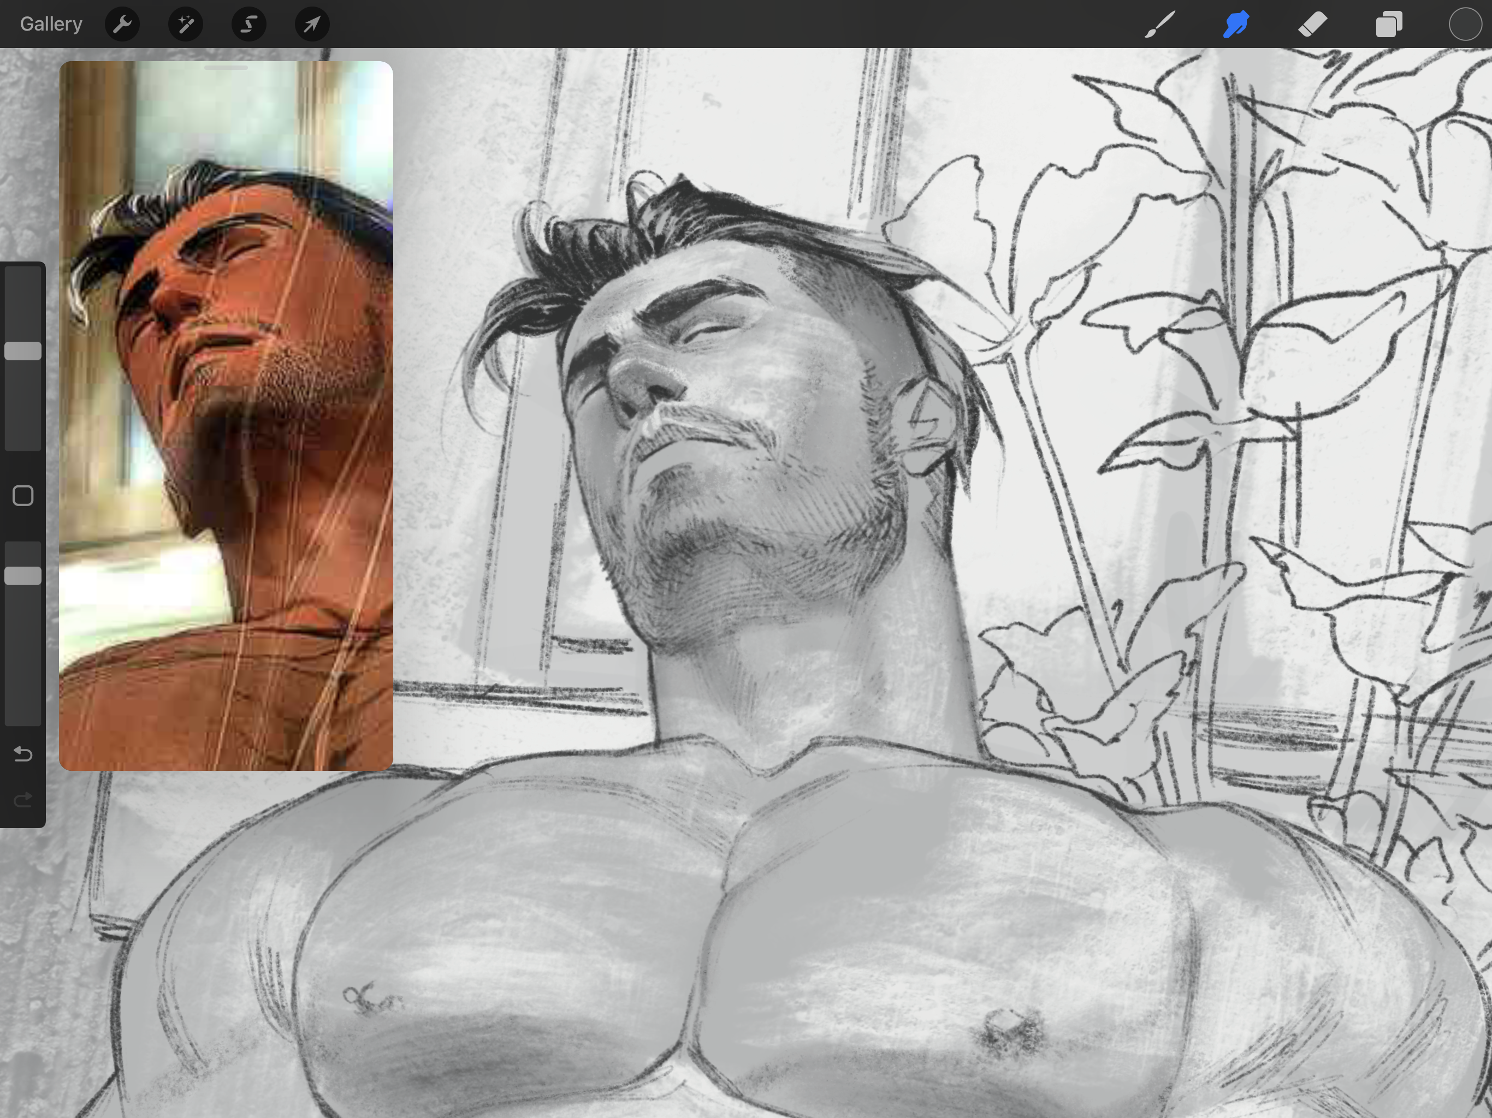Tap the square modify button in sidebar
The image size is (1492, 1118).
[x=23, y=496]
